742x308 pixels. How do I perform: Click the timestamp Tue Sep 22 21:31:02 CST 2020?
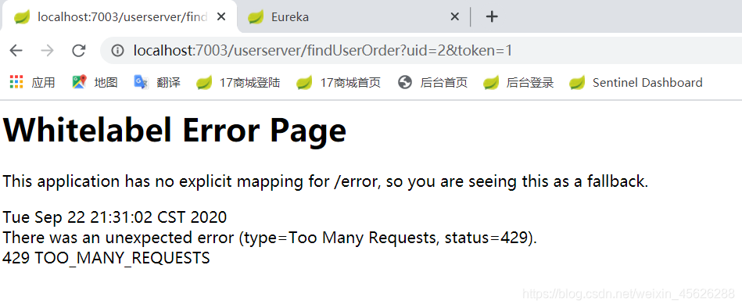click(114, 217)
